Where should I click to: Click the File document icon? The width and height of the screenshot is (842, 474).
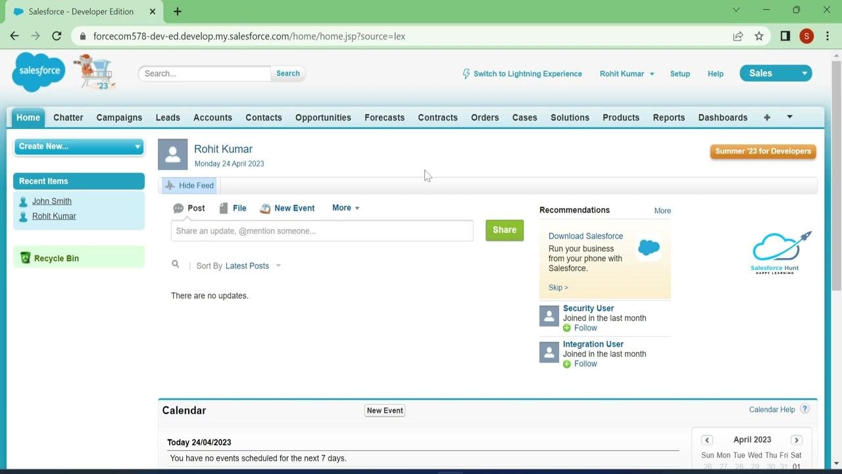pos(224,208)
